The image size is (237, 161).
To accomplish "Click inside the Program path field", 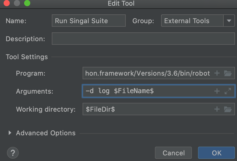I will 147,73.
